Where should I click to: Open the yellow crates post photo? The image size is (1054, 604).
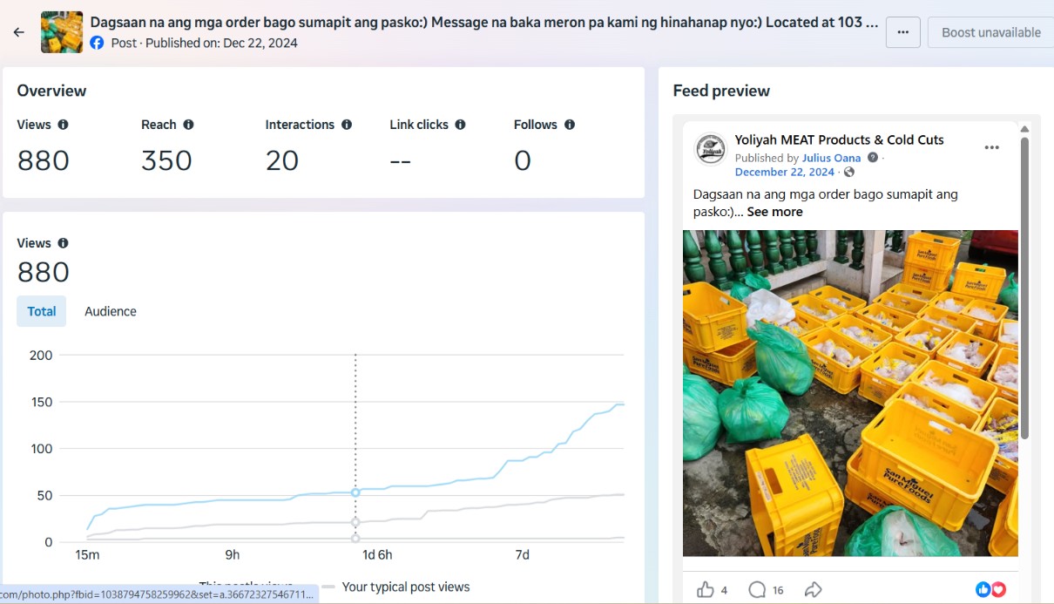[850, 393]
